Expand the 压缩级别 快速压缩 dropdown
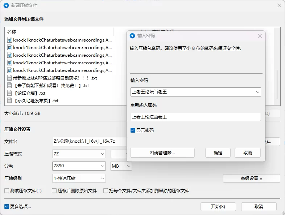The image size is (285, 215). [x=102, y=178]
